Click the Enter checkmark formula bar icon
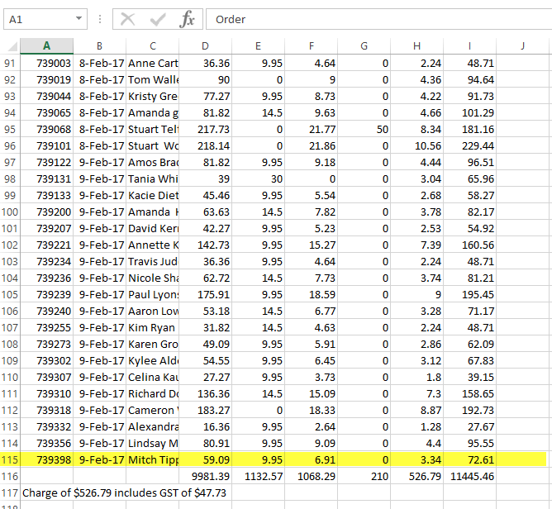Screen dimensions: 552x509 (x=157, y=19)
